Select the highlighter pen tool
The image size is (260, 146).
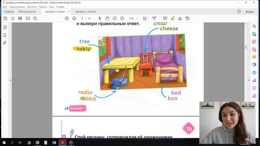tap(173, 18)
